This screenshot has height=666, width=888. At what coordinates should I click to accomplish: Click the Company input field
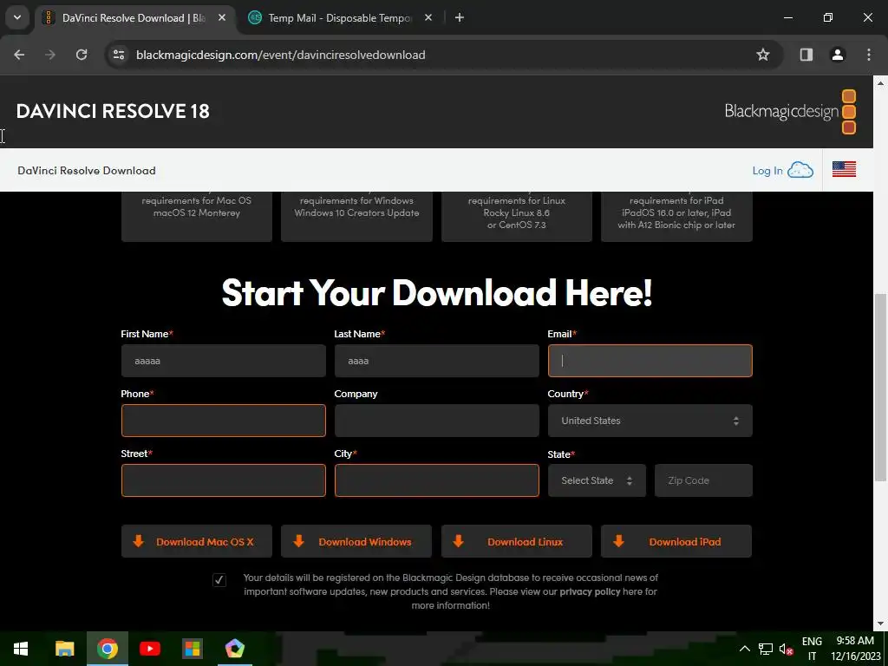tap(437, 421)
